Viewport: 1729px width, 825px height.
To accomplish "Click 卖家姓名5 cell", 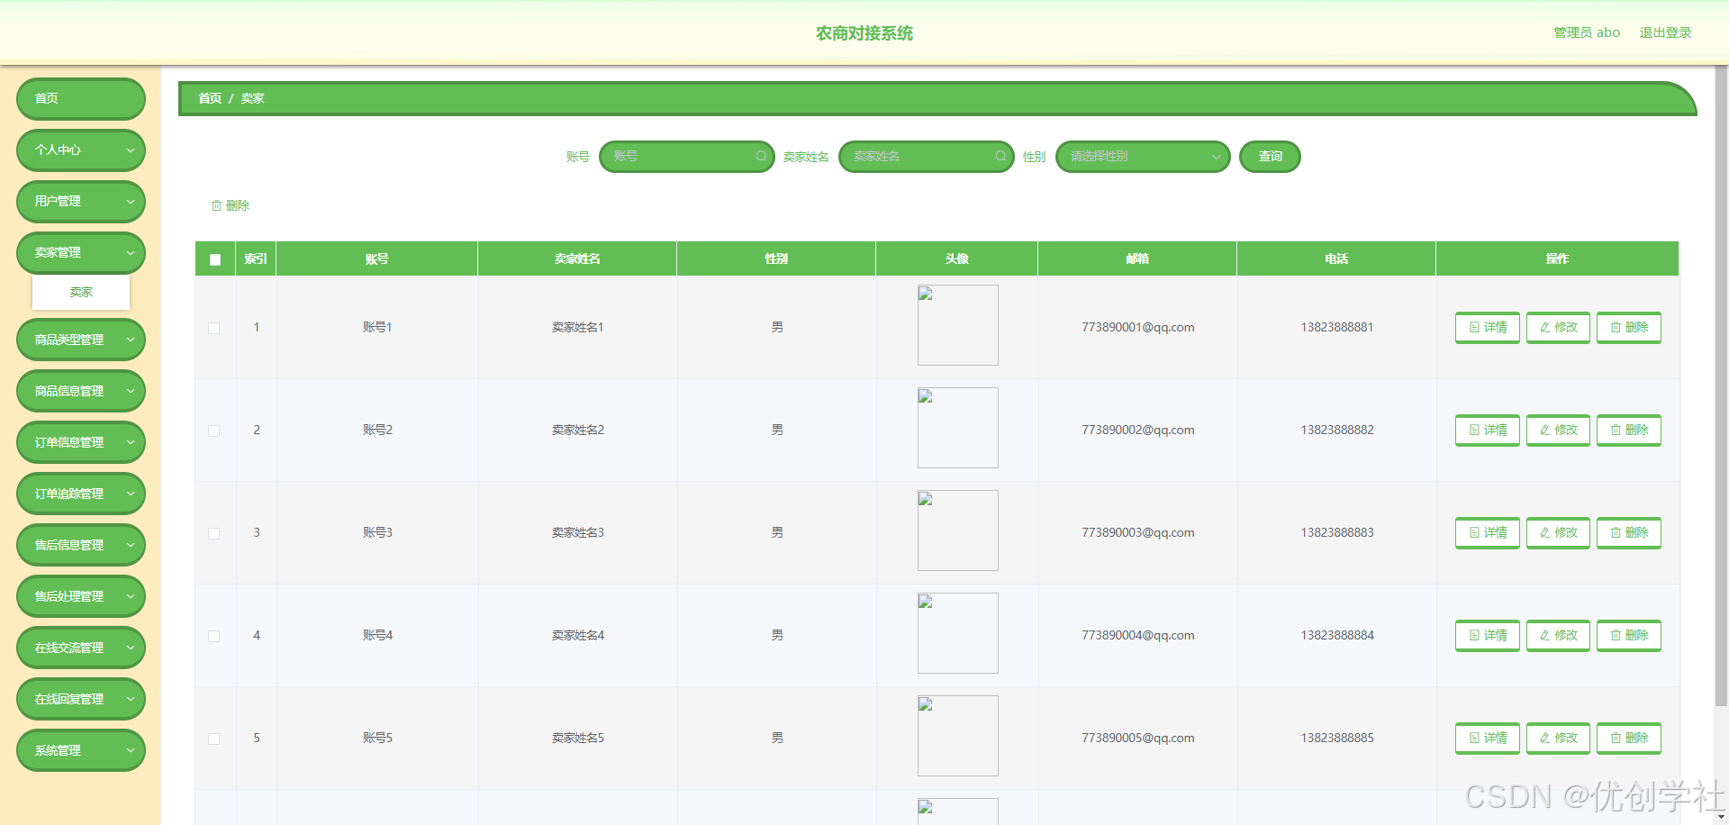I will pos(578,739).
